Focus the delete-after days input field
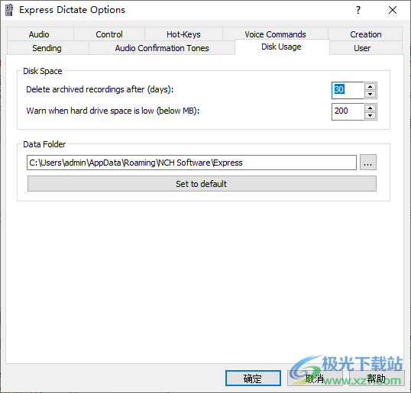 pos(348,90)
